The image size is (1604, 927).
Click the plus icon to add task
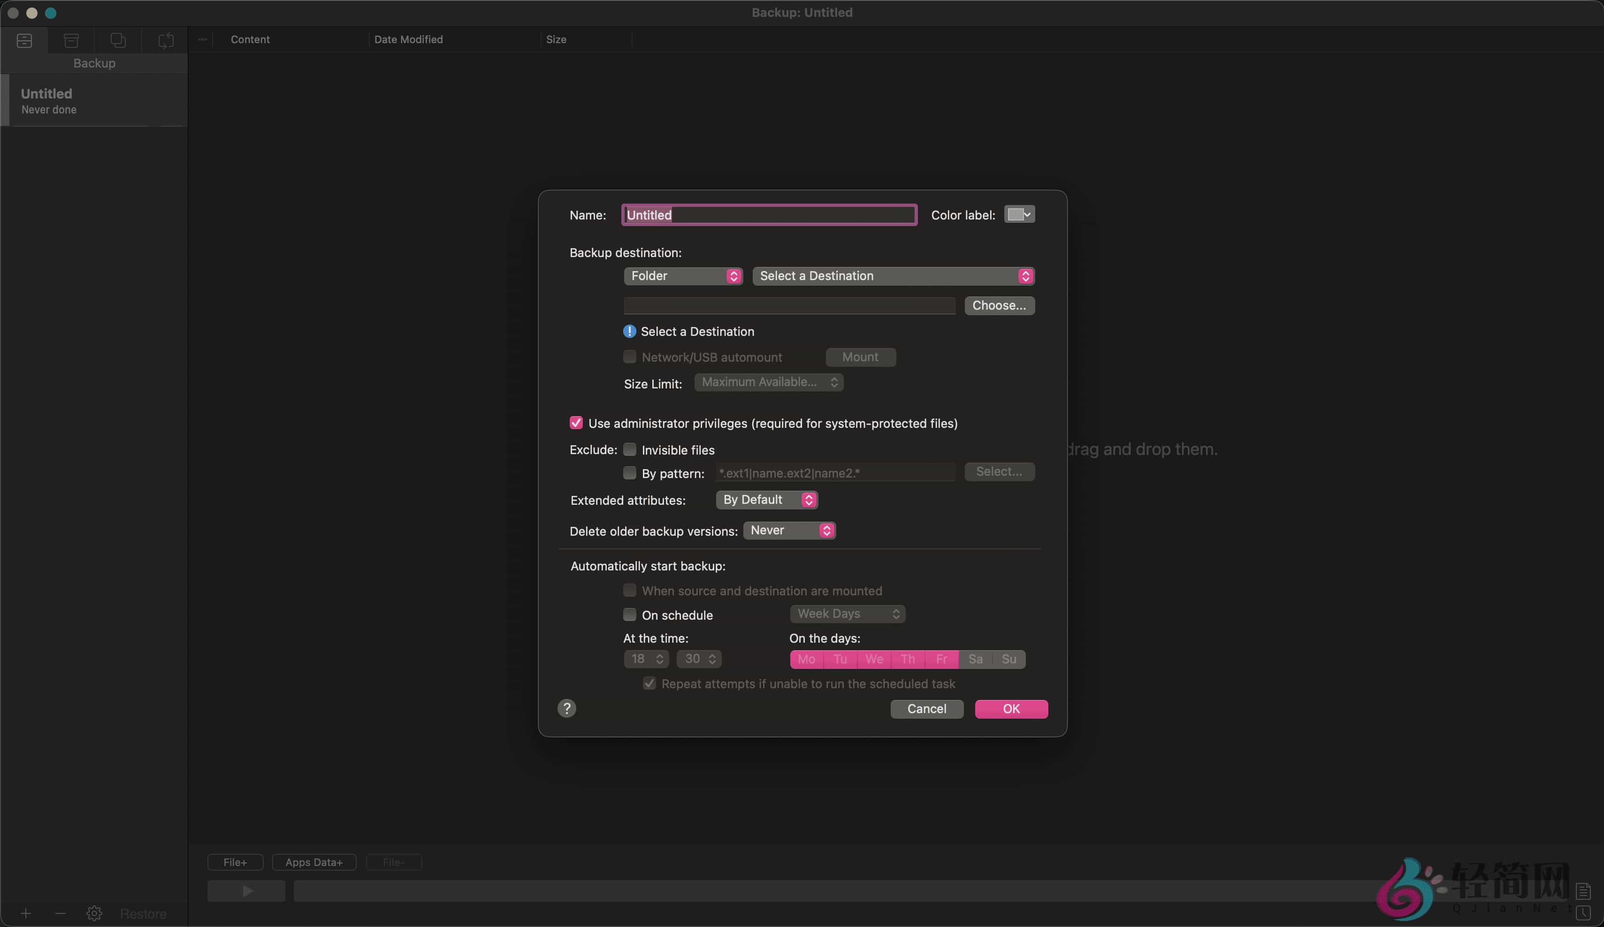point(25,914)
